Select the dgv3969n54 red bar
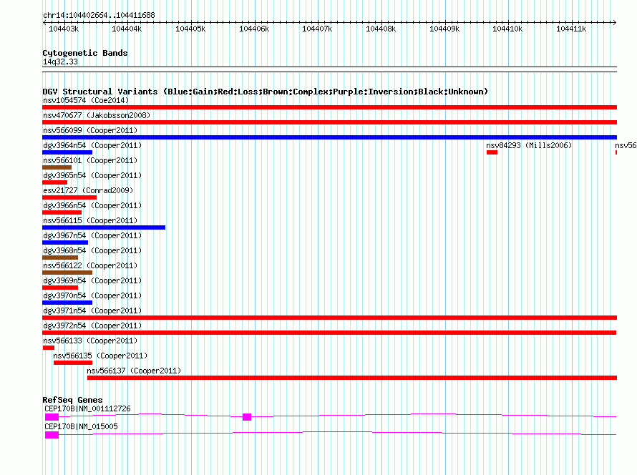 (x=60, y=288)
